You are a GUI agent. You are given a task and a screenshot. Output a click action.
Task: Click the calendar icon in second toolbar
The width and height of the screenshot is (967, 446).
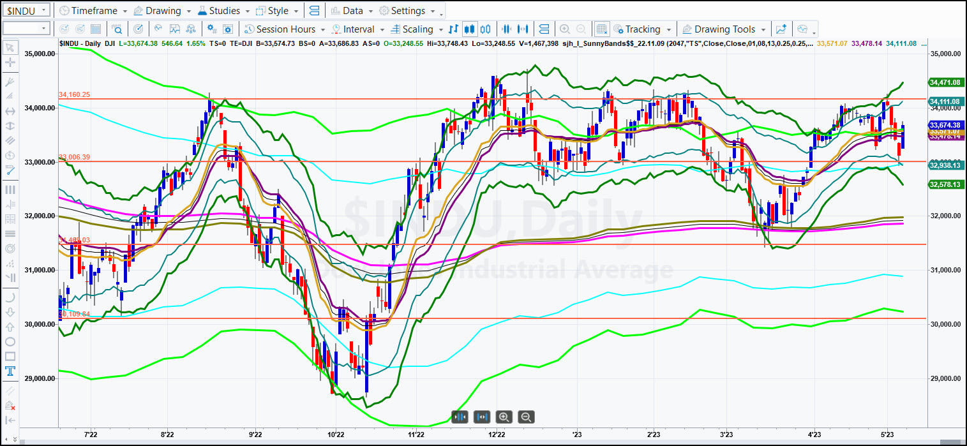[x=96, y=29]
